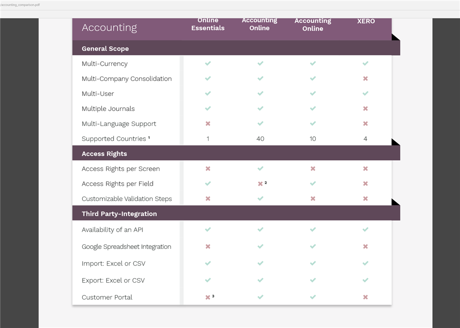
Task: Click the 'Accounting' table title
Action: [x=109, y=27]
